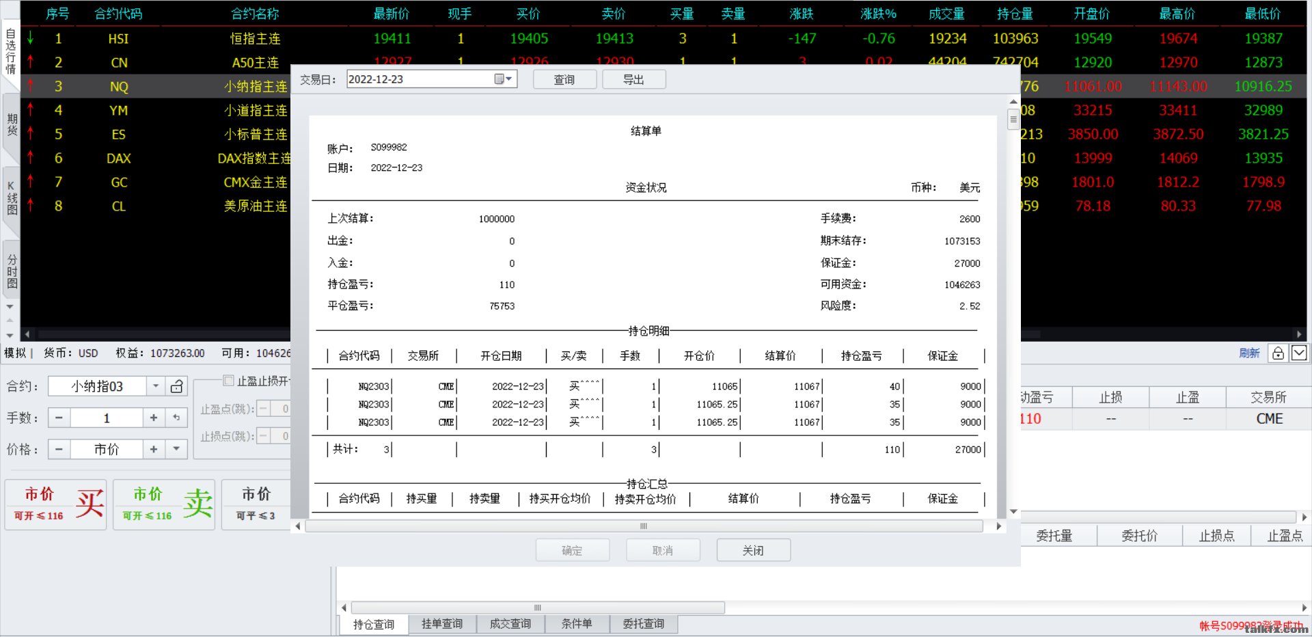The width and height of the screenshot is (1312, 637).
Task: Increase 手数 with the plus button
Action: 154,418
